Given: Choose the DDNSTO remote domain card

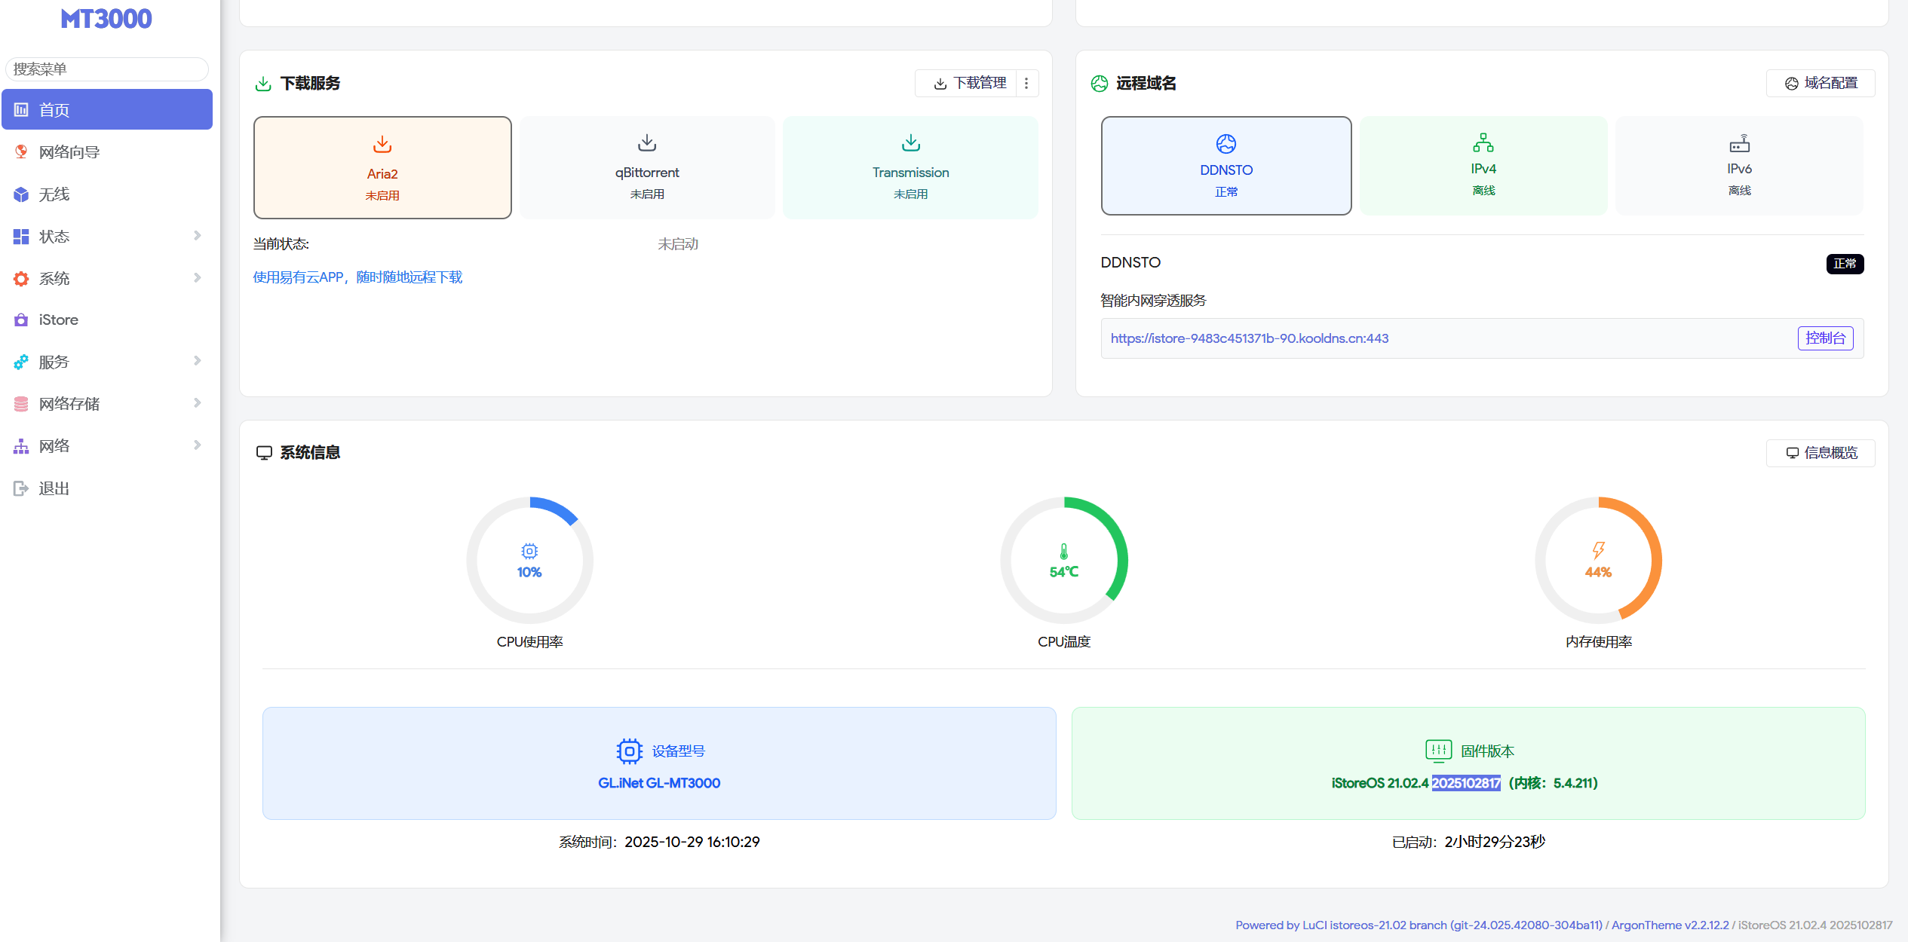Looking at the screenshot, I should [1225, 166].
